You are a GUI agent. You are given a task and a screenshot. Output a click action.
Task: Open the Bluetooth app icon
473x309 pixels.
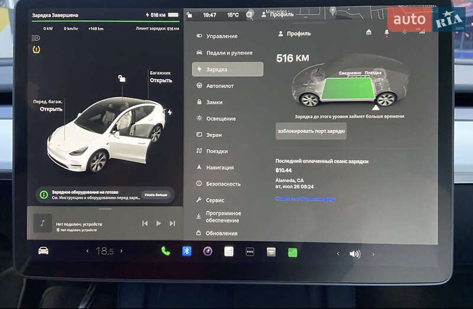[x=186, y=251]
